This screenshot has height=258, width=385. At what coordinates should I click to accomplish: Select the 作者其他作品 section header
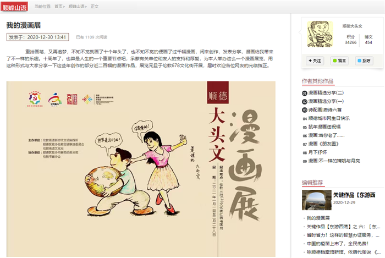tap(317, 81)
